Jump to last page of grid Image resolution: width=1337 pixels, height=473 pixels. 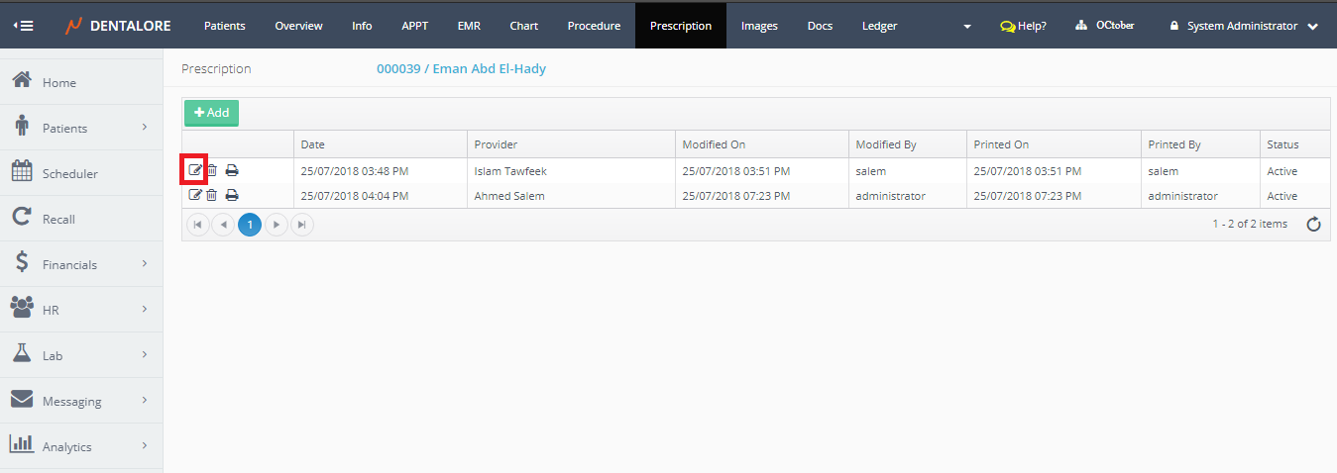pyautogui.click(x=301, y=225)
